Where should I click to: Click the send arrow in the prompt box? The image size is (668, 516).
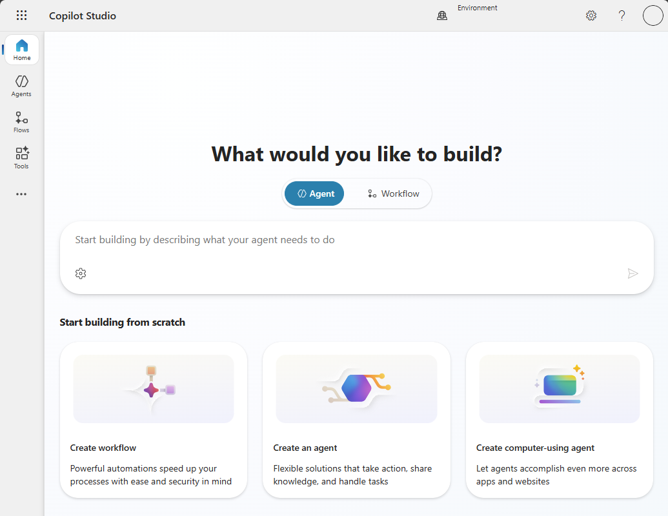pyautogui.click(x=633, y=273)
